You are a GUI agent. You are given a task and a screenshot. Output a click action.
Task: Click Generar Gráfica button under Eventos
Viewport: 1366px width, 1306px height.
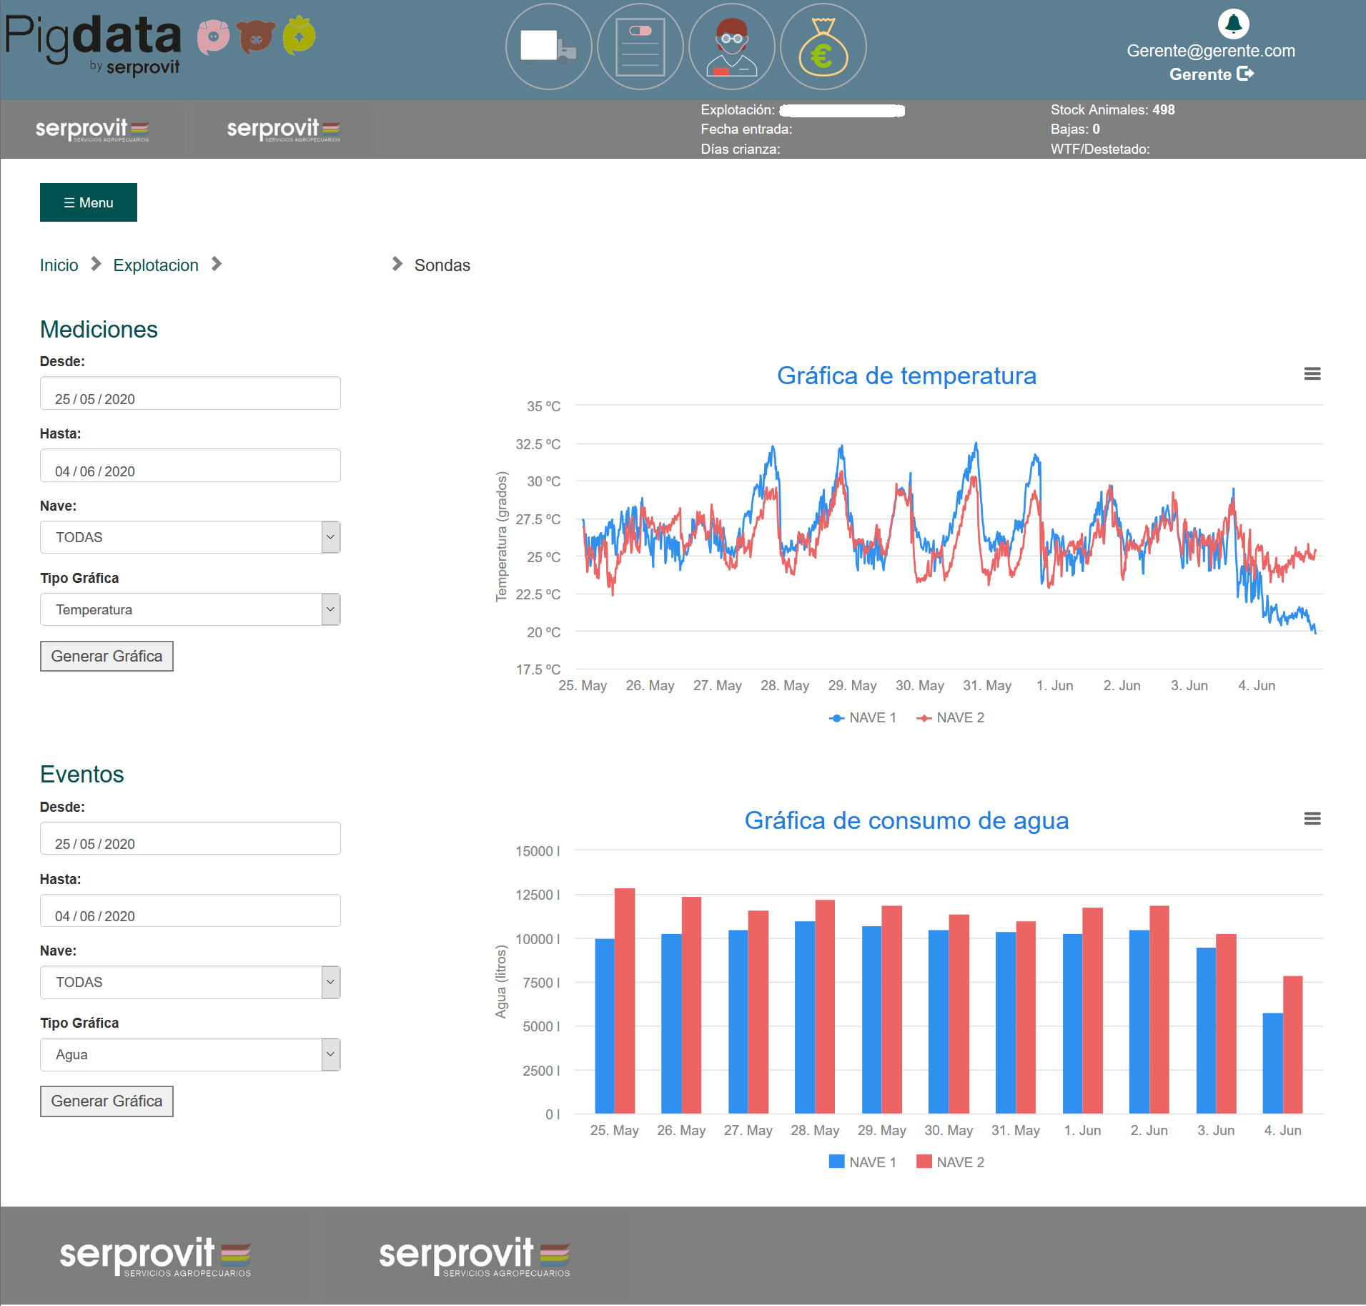point(107,1101)
